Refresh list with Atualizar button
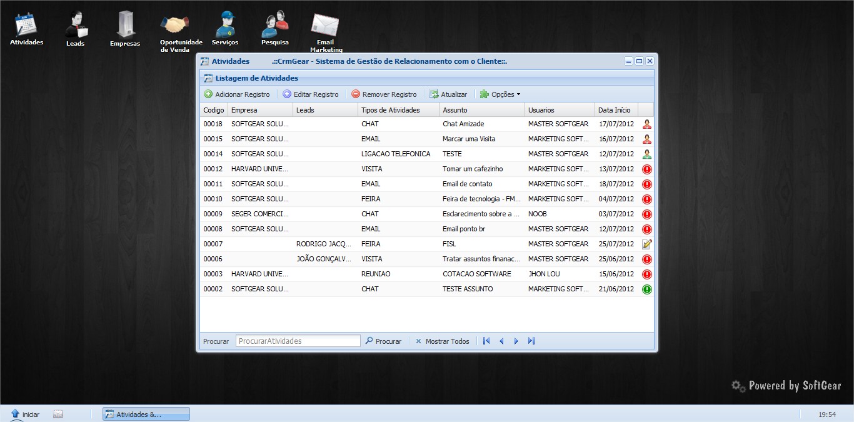854x422 pixels. click(448, 94)
